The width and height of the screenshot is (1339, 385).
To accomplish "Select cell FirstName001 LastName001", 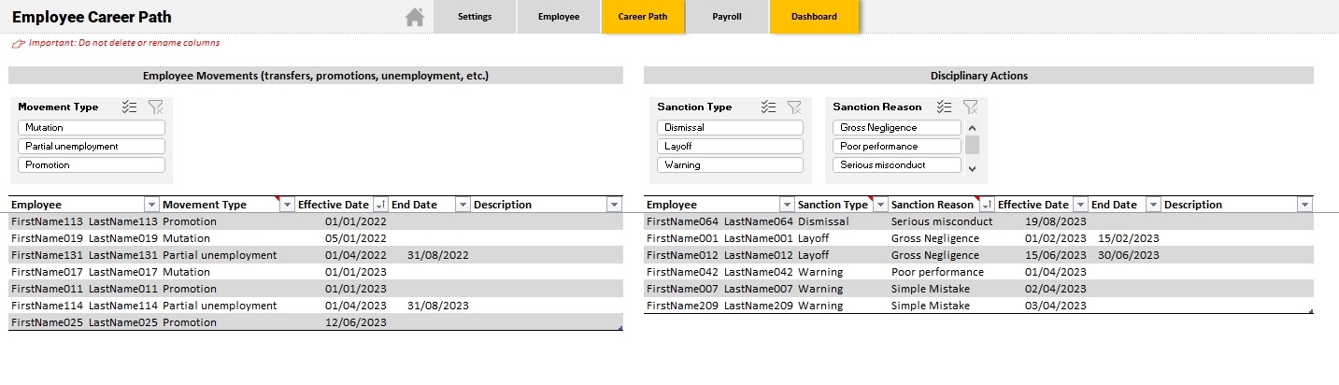I will (719, 238).
